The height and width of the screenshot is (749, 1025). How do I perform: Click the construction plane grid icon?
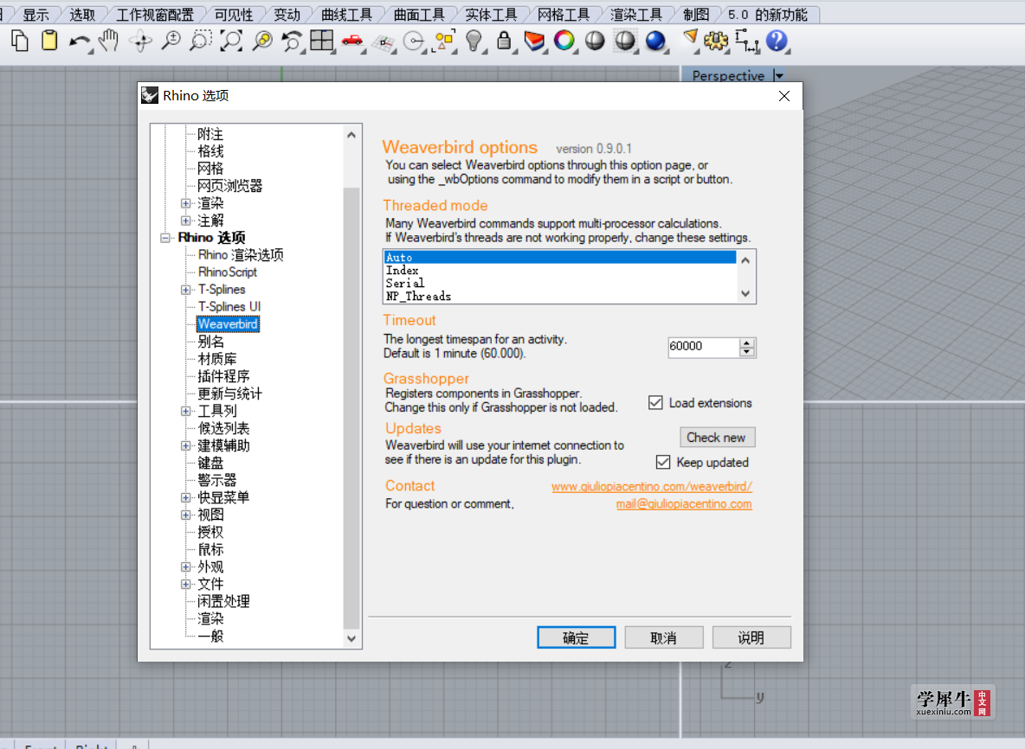383,43
